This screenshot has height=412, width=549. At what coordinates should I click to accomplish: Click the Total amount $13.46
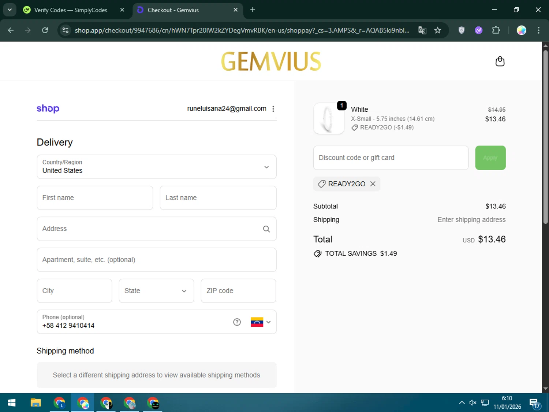[492, 240]
